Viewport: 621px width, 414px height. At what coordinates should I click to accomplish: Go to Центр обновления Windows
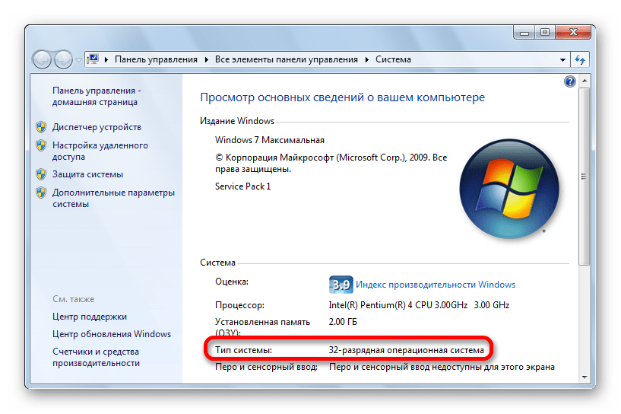[x=111, y=334]
